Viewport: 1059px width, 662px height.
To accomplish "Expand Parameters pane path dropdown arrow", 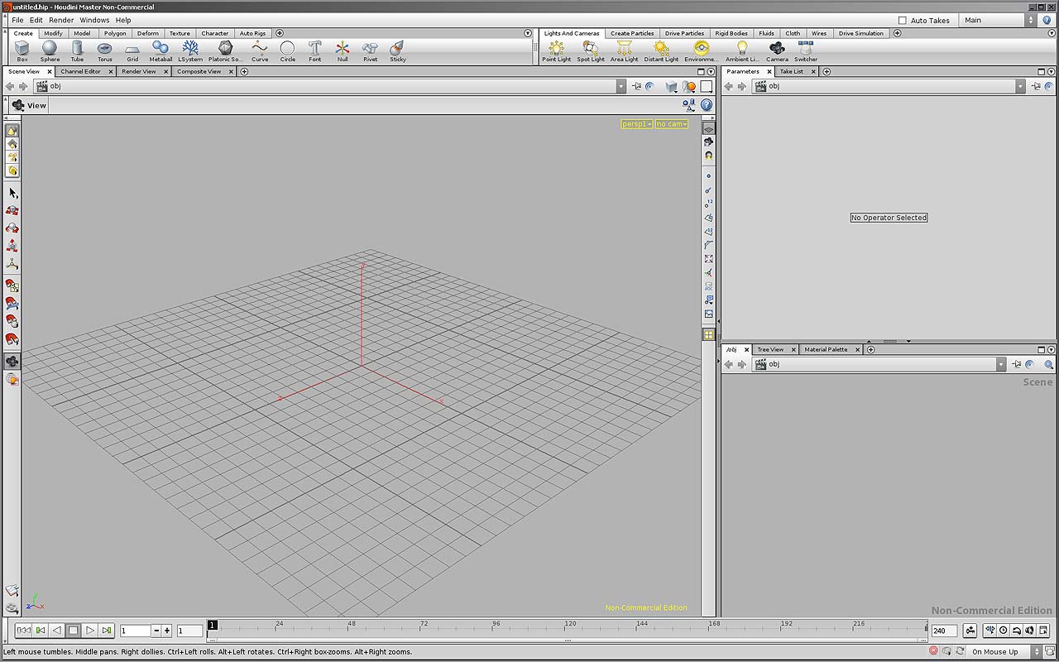I will tap(1020, 86).
